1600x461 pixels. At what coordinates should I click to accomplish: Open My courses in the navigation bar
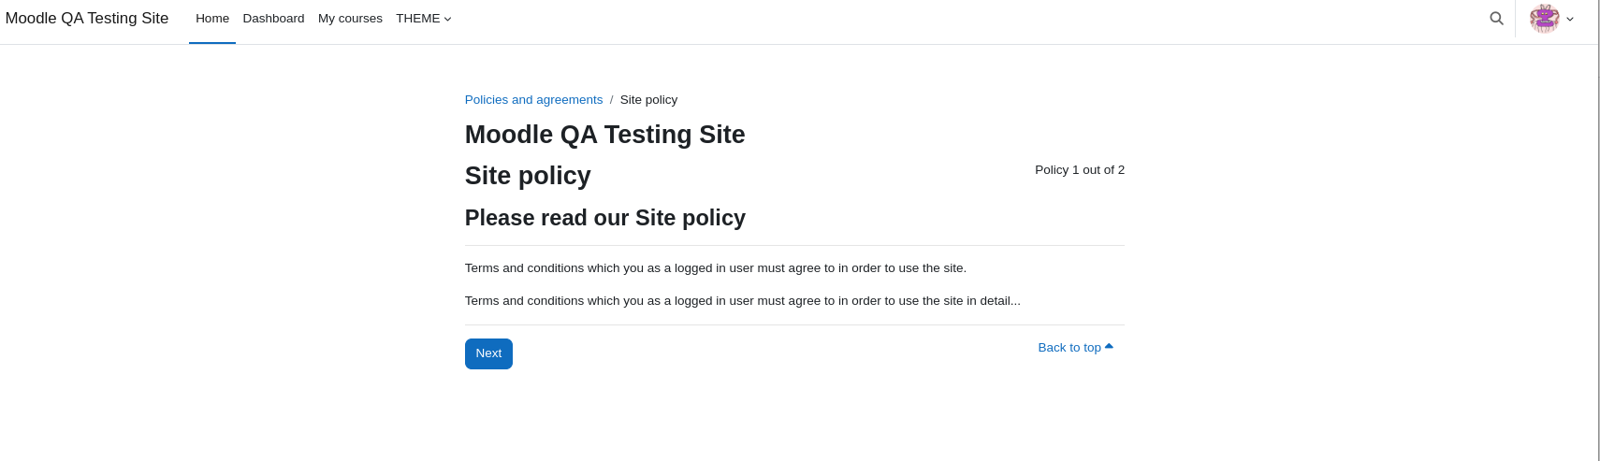click(x=350, y=19)
